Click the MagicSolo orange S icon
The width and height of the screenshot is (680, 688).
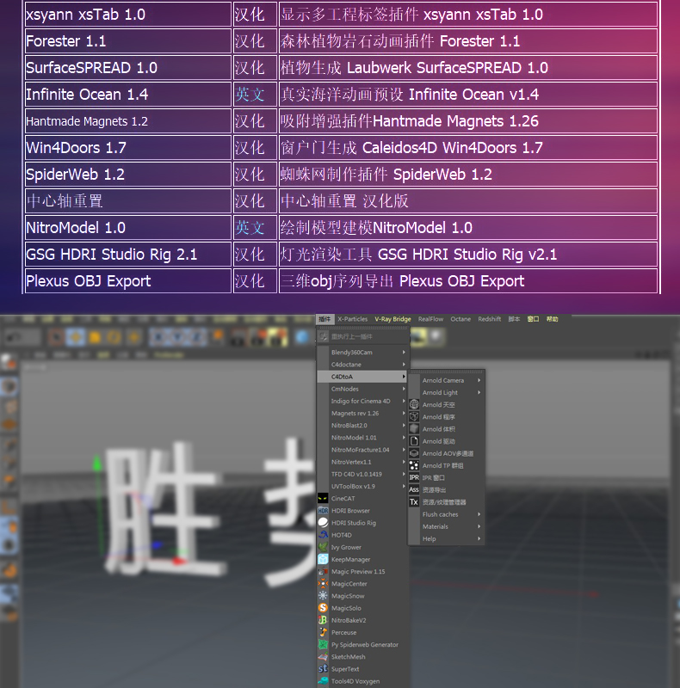pyautogui.click(x=323, y=608)
